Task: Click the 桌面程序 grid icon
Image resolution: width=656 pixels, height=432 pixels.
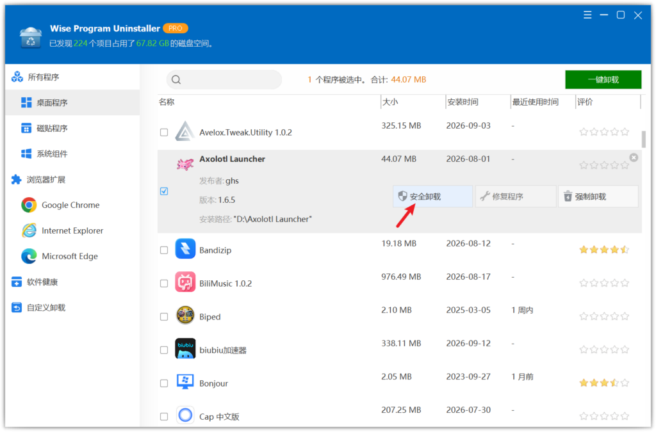Action: 26,102
